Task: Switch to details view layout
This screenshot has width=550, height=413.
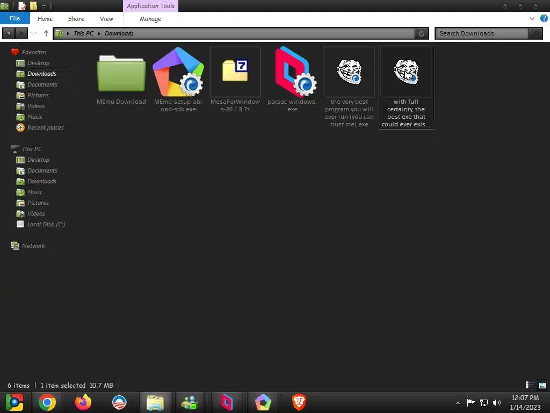Action: point(530,385)
